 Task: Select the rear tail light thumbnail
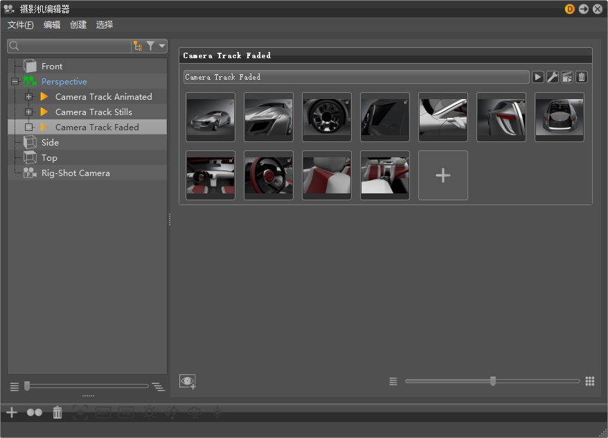501,117
